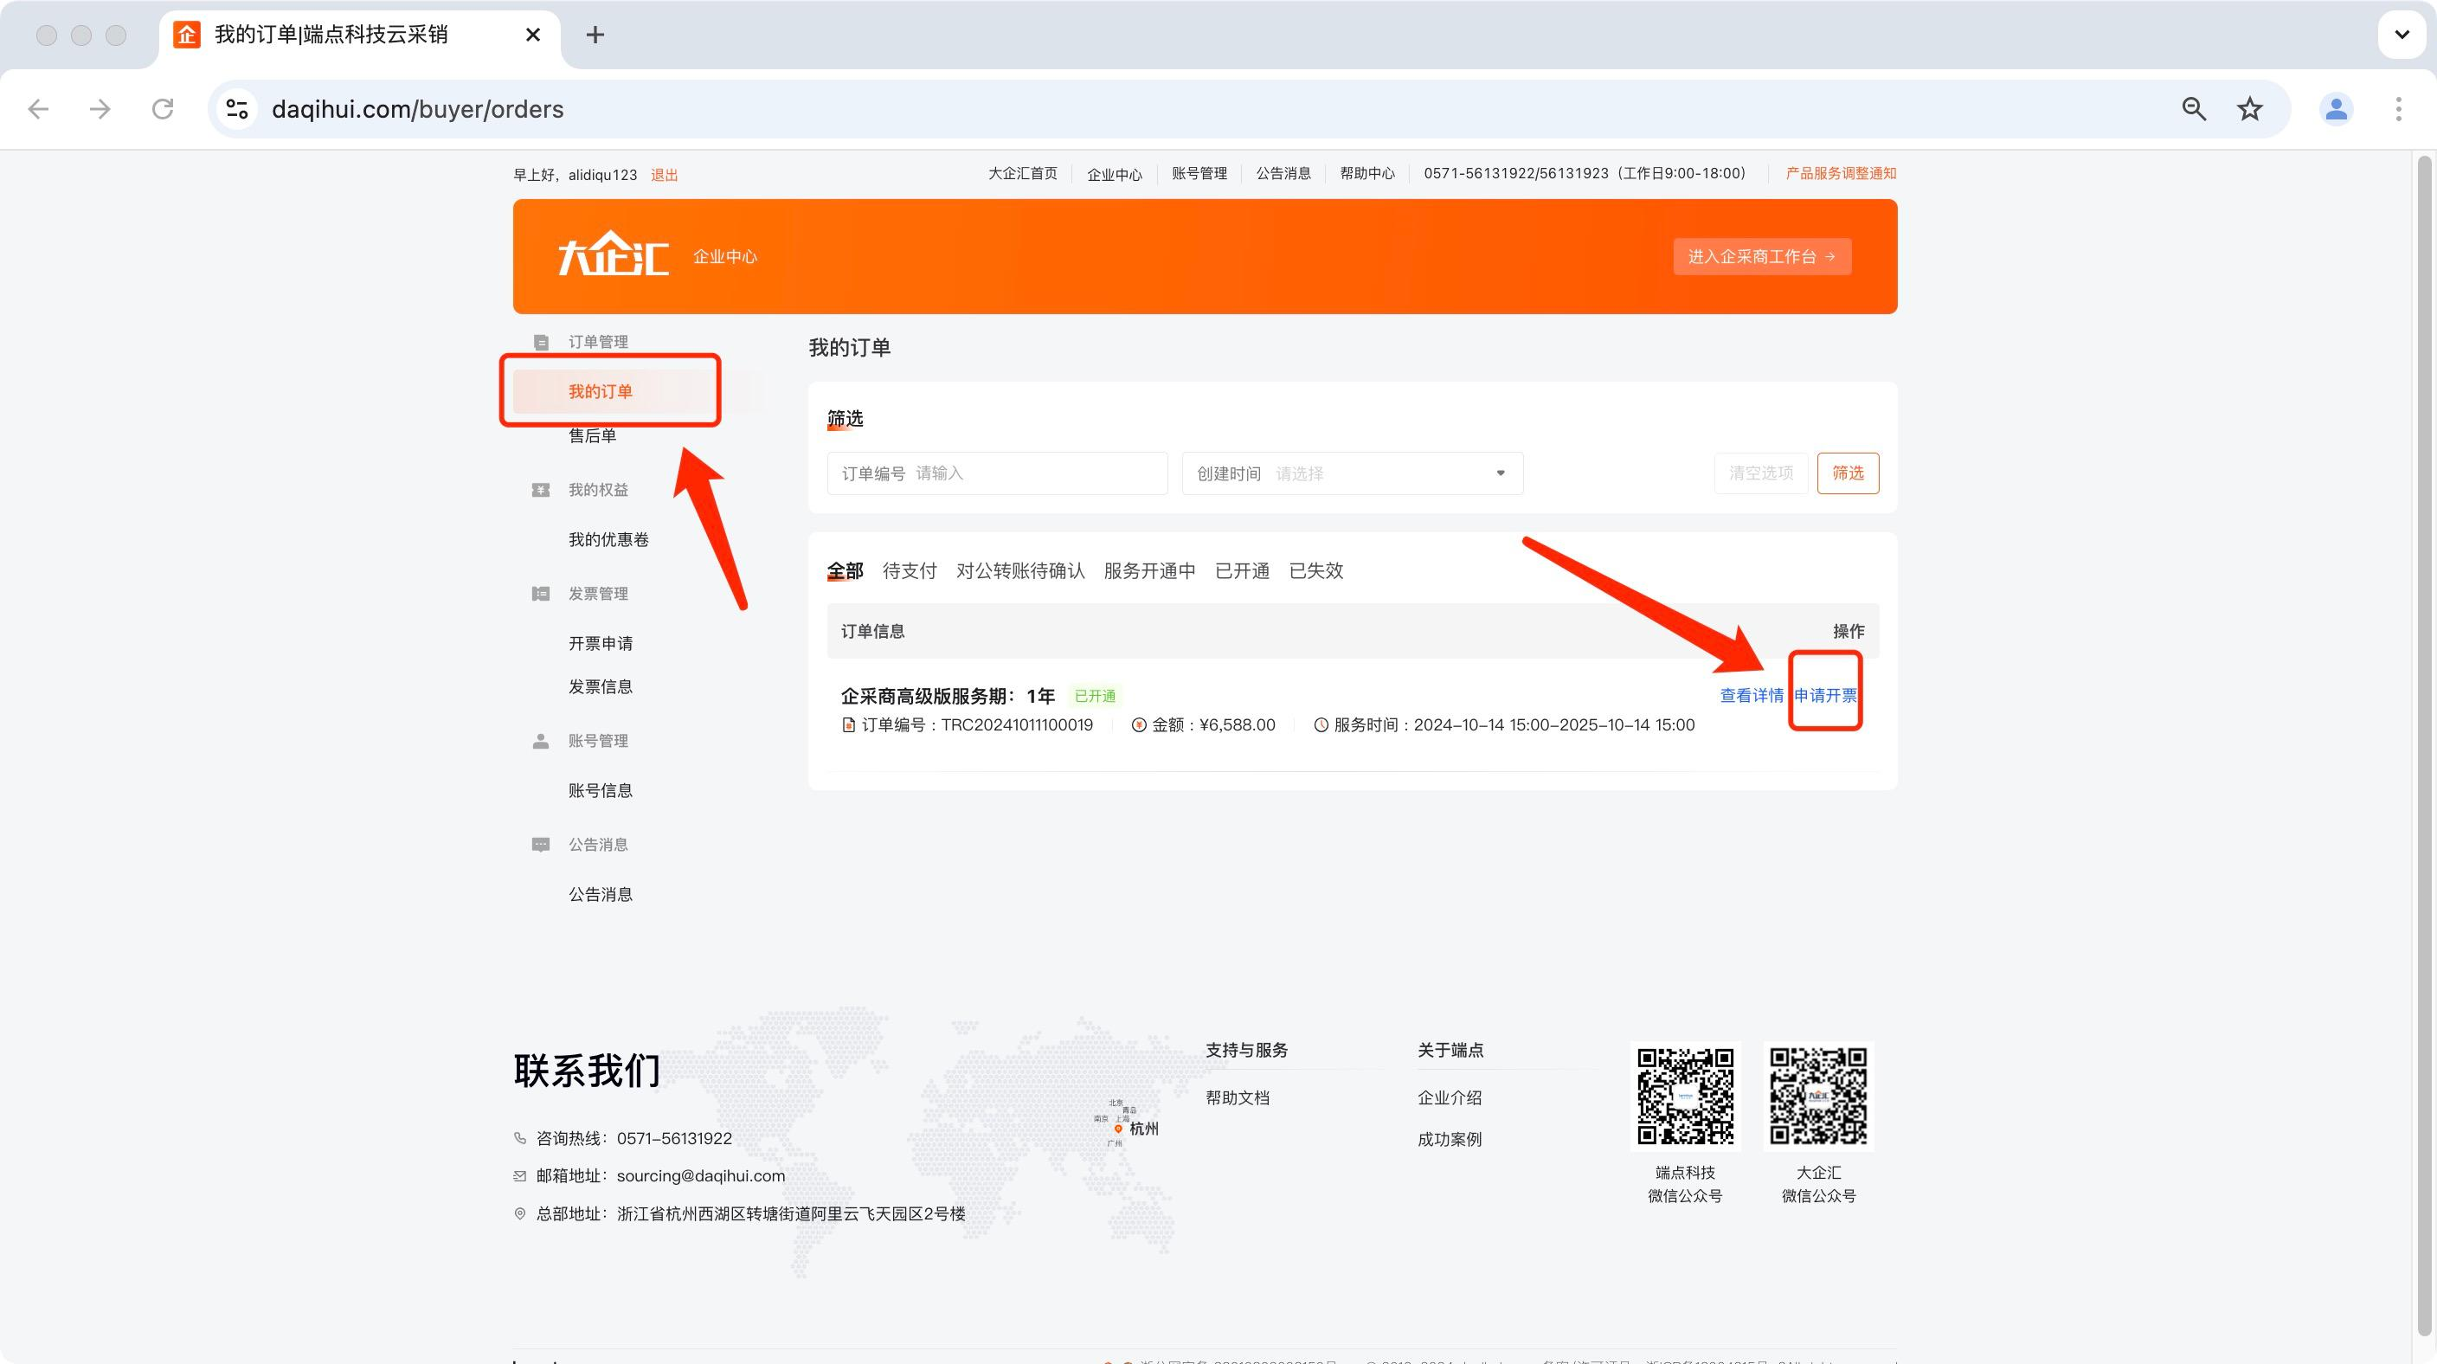
Task: Click the 订单编号 input field
Action: coord(997,473)
